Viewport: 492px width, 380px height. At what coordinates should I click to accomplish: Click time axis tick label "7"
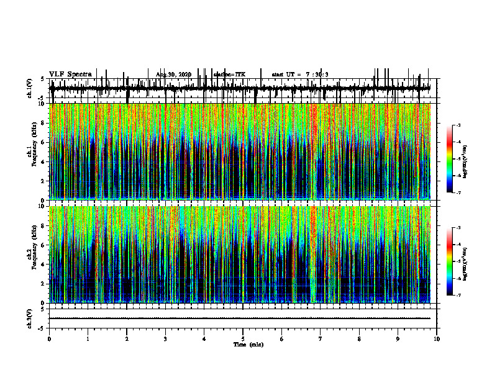tap(321, 339)
